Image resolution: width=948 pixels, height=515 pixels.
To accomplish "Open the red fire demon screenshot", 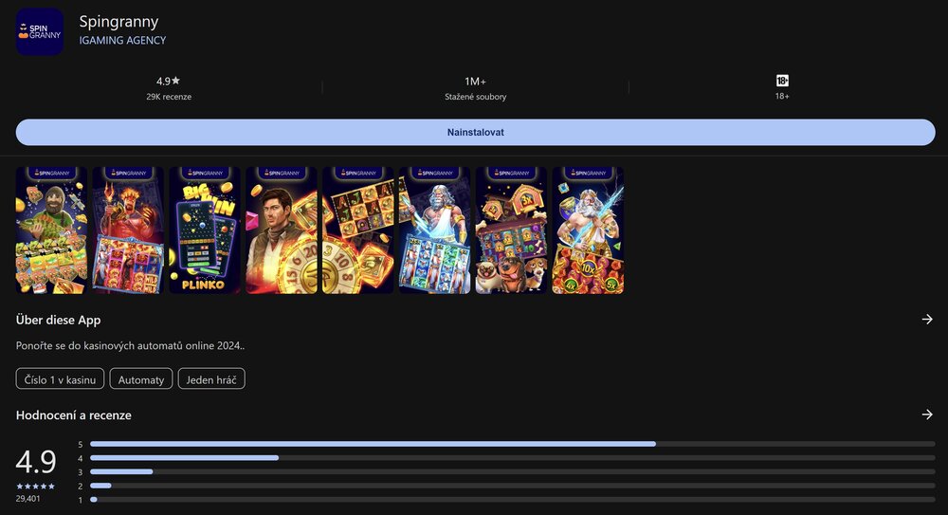I will [128, 230].
